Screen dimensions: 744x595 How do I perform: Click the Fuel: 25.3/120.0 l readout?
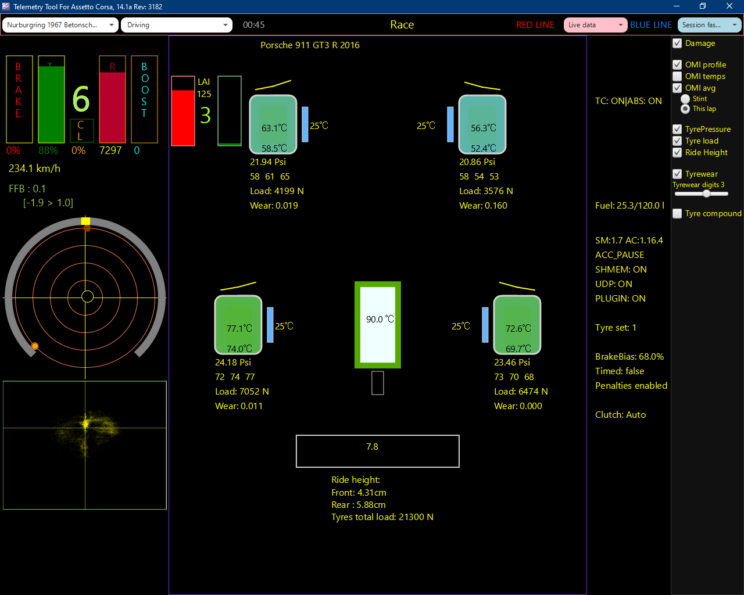pos(629,206)
